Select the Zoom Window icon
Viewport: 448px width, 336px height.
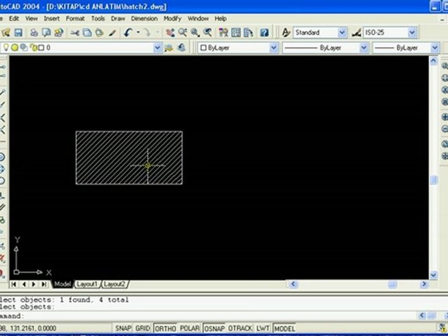click(195, 33)
